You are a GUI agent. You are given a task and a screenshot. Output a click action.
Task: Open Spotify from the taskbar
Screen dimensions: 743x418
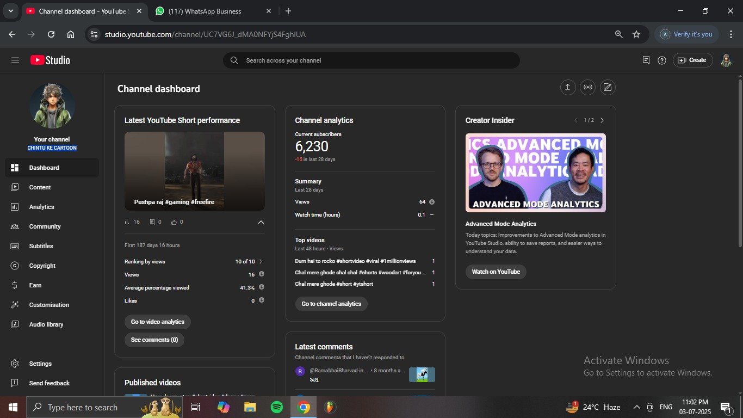(x=277, y=407)
